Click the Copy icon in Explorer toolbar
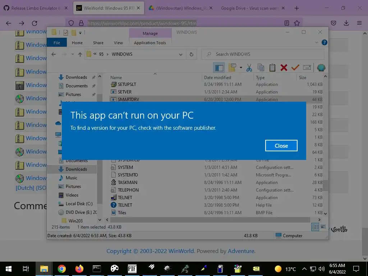The height and width of the screenshot is (276, 368). 261,68
